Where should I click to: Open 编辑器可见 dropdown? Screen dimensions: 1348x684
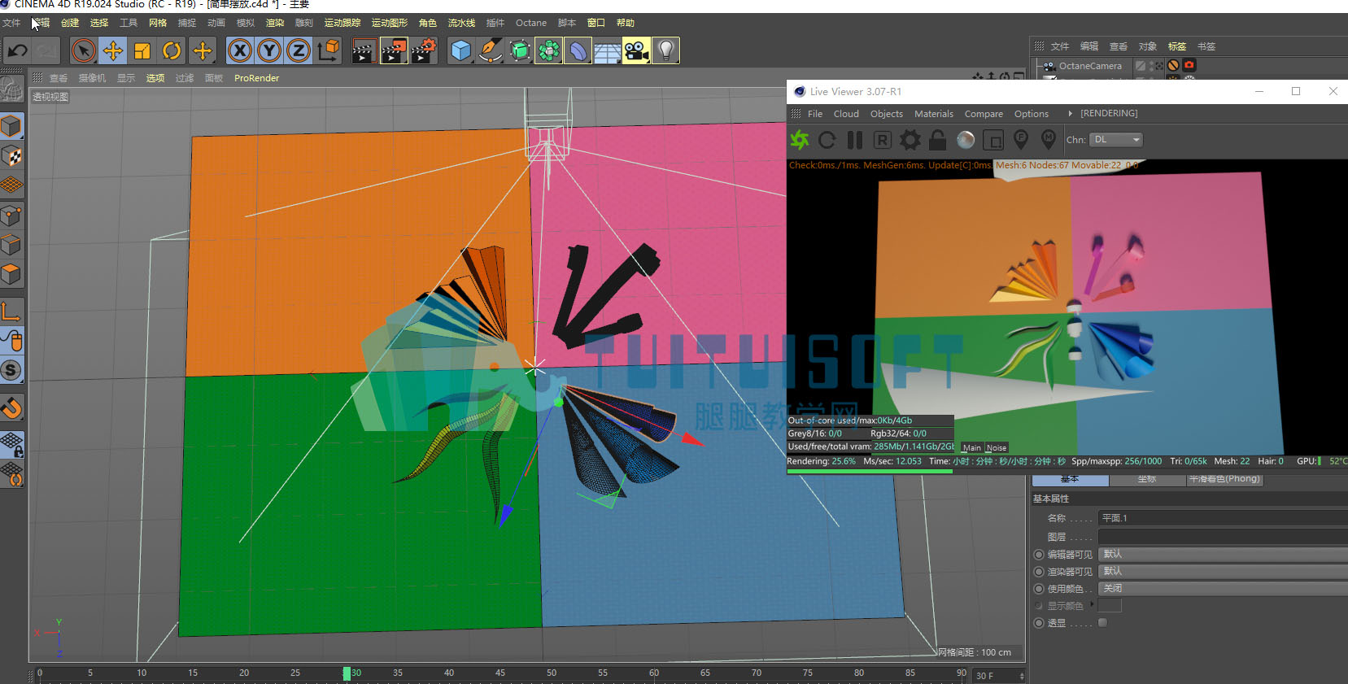[1223, 554]
